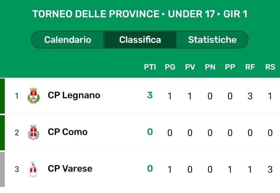
Task: Click the RF column header
Action: click(x=250, y=67)
